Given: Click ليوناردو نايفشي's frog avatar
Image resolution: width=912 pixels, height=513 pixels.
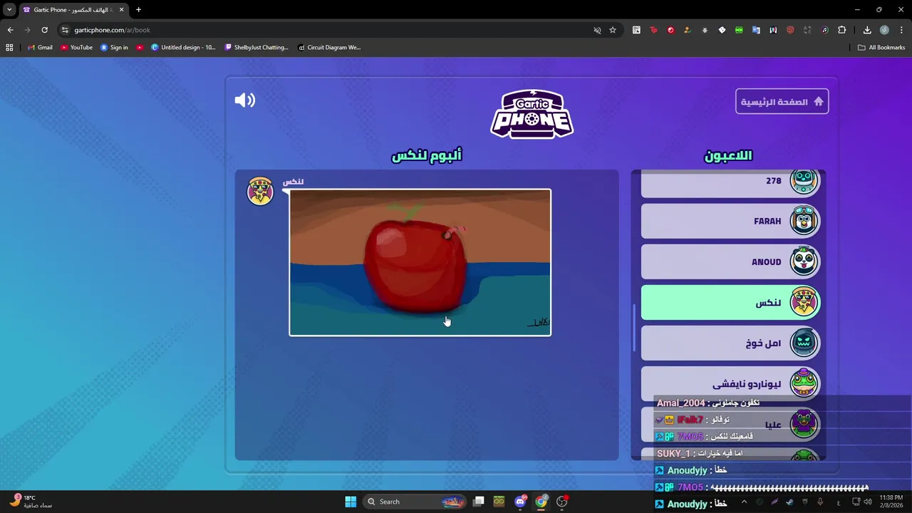Looking at the screenshot, I should click(x=804, y=383).
